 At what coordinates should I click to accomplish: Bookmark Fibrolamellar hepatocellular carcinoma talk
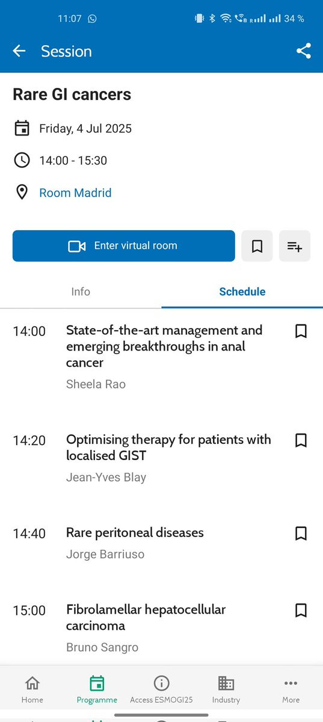click(x=301, y=611)
